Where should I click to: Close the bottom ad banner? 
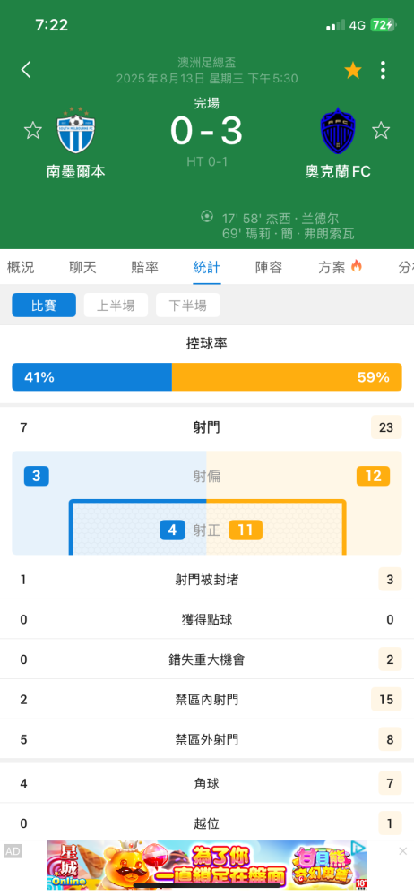click(x=402, y=851)
